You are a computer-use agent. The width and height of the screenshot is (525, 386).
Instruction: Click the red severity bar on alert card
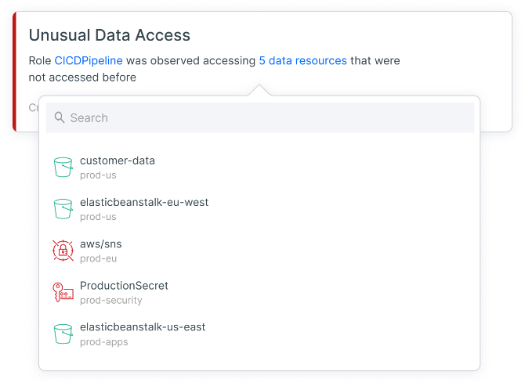coord(13,72)
